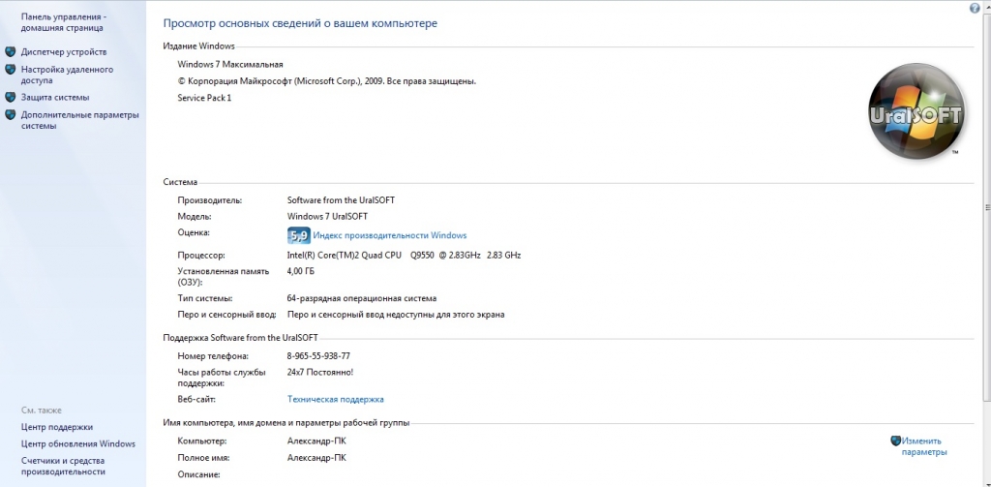Open Центр поддержки in See also
Screen dimensions: 991x487
click(57, 427)
